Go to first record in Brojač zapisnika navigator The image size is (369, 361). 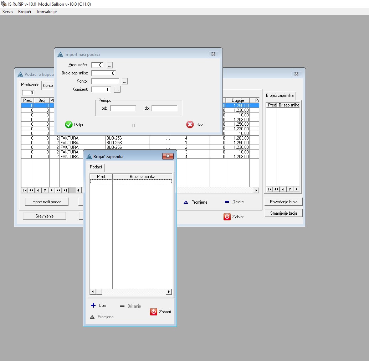click(x=270, y=189)
